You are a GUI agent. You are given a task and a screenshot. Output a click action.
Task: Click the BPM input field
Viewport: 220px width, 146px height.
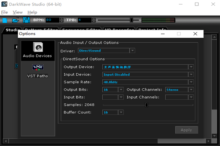pos(52,20)
